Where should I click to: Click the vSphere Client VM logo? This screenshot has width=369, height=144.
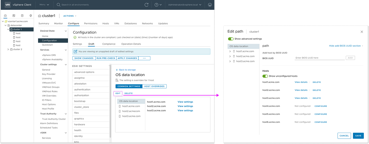pyautogui.click(x=8, y=5)
